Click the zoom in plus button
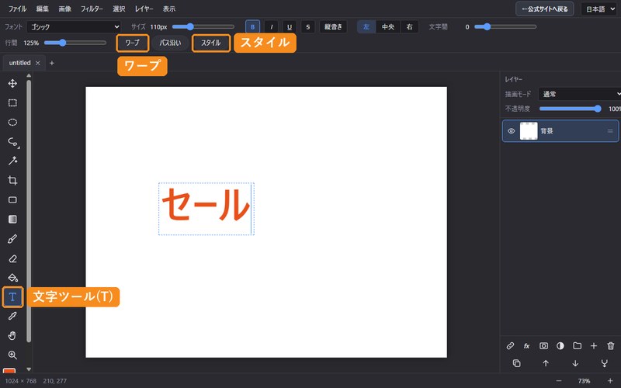 click(x=610, y=381)
